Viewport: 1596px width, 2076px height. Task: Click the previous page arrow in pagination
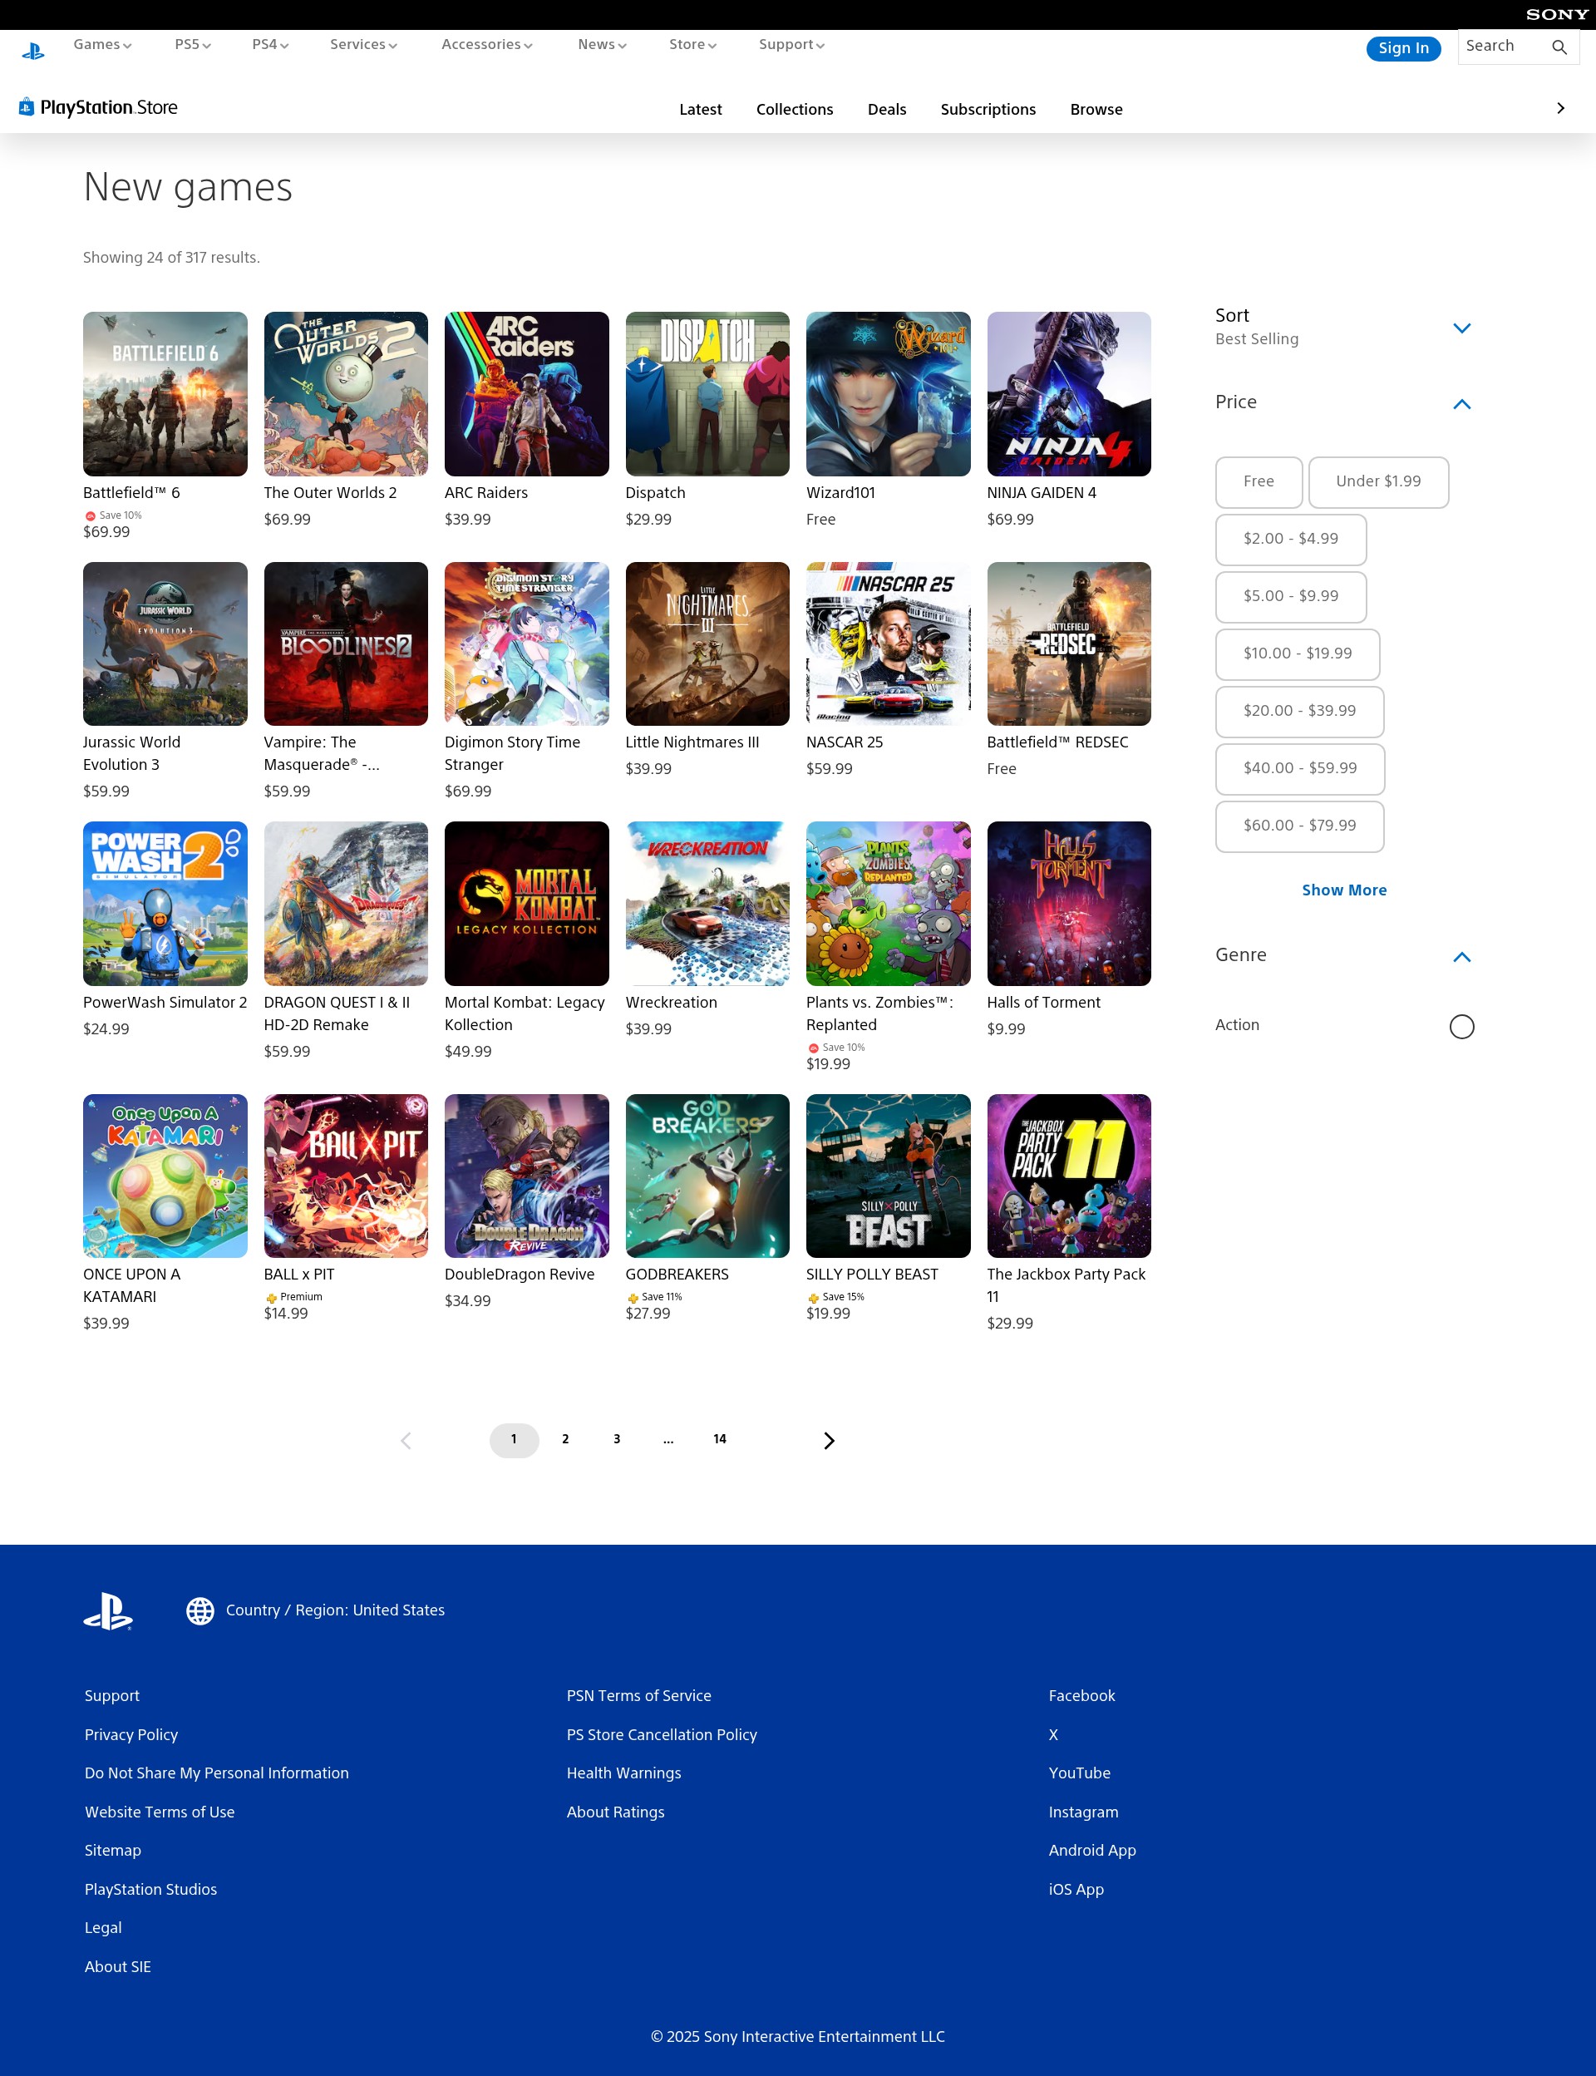[406, 1440]
